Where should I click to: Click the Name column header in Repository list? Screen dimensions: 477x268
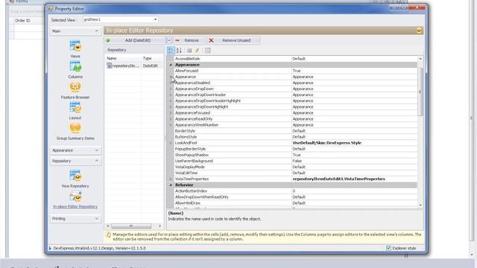123,58
